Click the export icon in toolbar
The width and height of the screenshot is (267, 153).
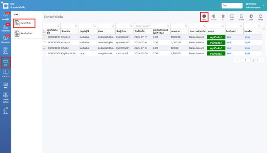[241, 17]
